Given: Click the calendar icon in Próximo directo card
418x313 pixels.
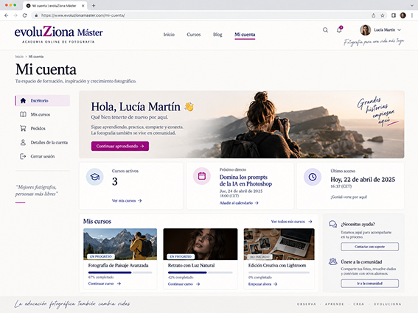Looking at the screenshot, I should (x=202, y=176).
